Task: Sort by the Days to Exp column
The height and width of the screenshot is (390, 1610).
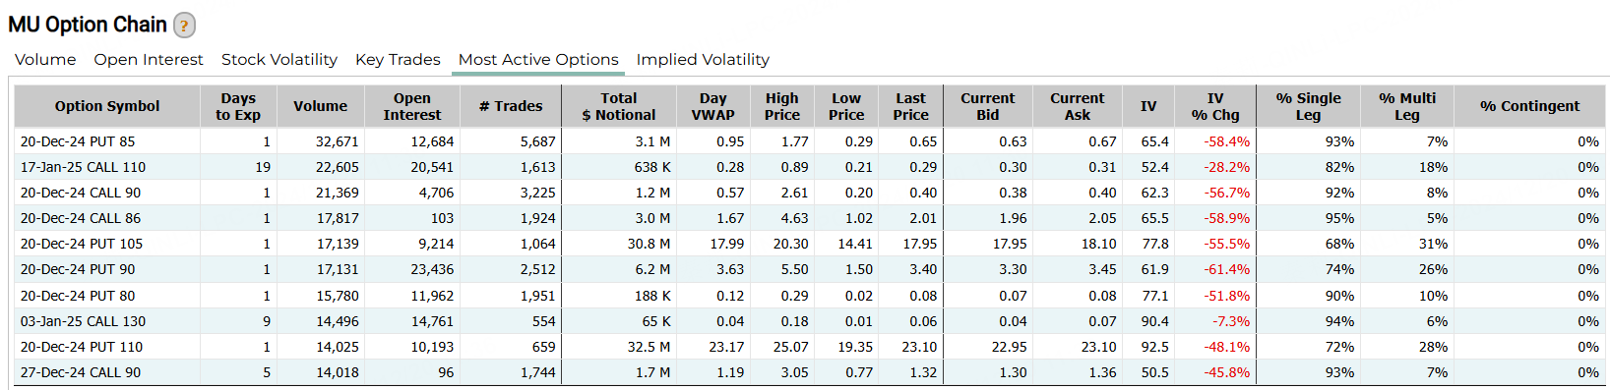Action: pos(238,106)
